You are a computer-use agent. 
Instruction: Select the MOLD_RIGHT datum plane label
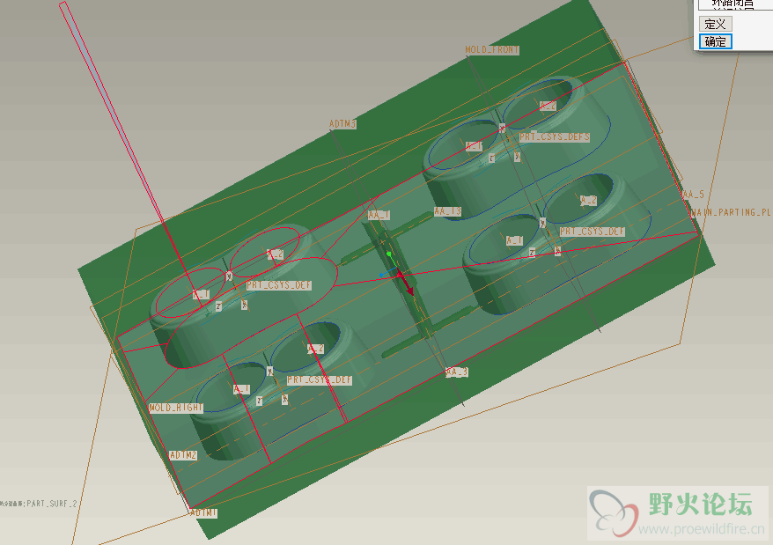[x=176, y=408]
